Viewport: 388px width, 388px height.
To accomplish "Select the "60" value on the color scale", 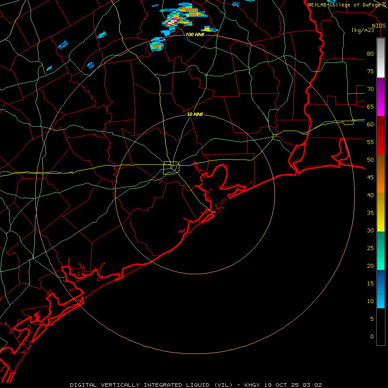I will [370, 125].
